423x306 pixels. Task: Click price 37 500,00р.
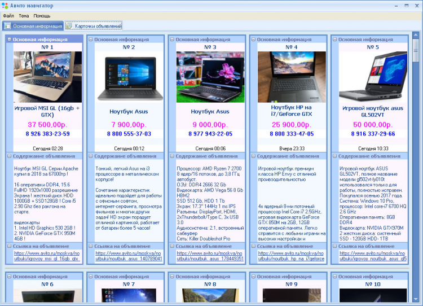pos(47,125)
